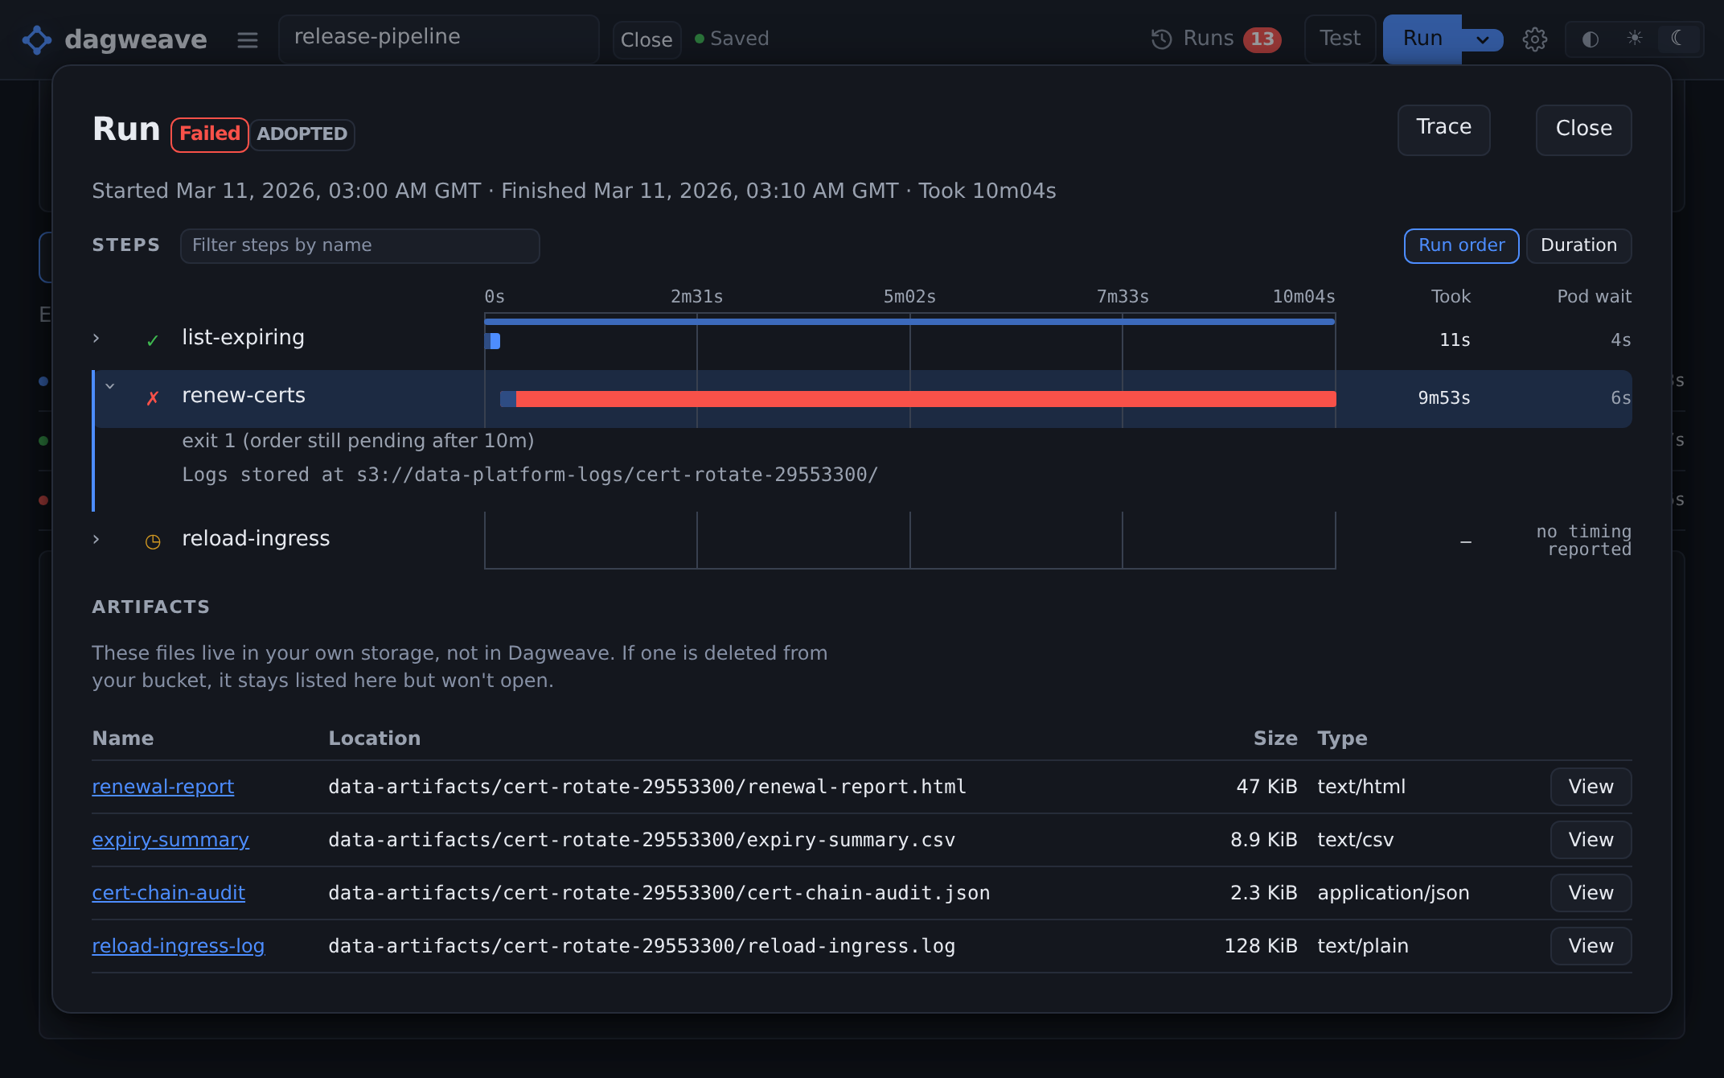1724x1078 pixels.
Task: View the cert-chain-audit.json artifact
Action: (x=1591, y=893)
